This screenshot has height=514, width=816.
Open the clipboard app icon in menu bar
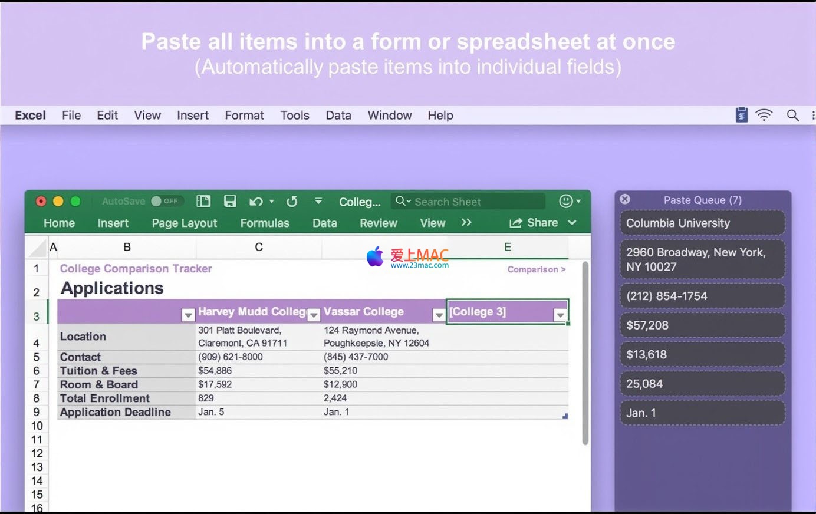pos(742,115)
